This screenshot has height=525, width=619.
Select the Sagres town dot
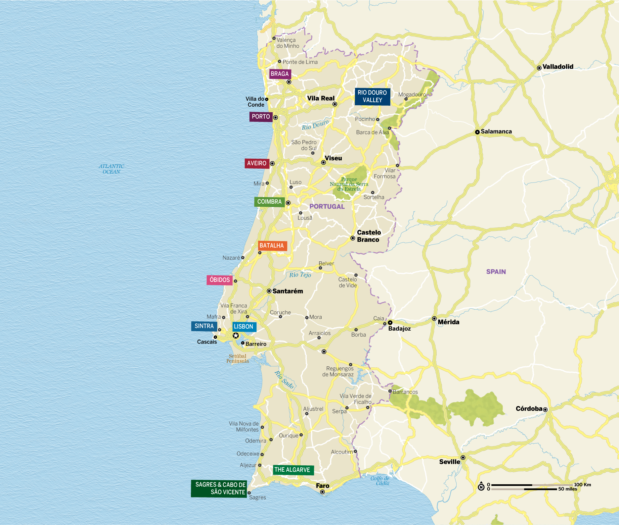click(249, 493)
